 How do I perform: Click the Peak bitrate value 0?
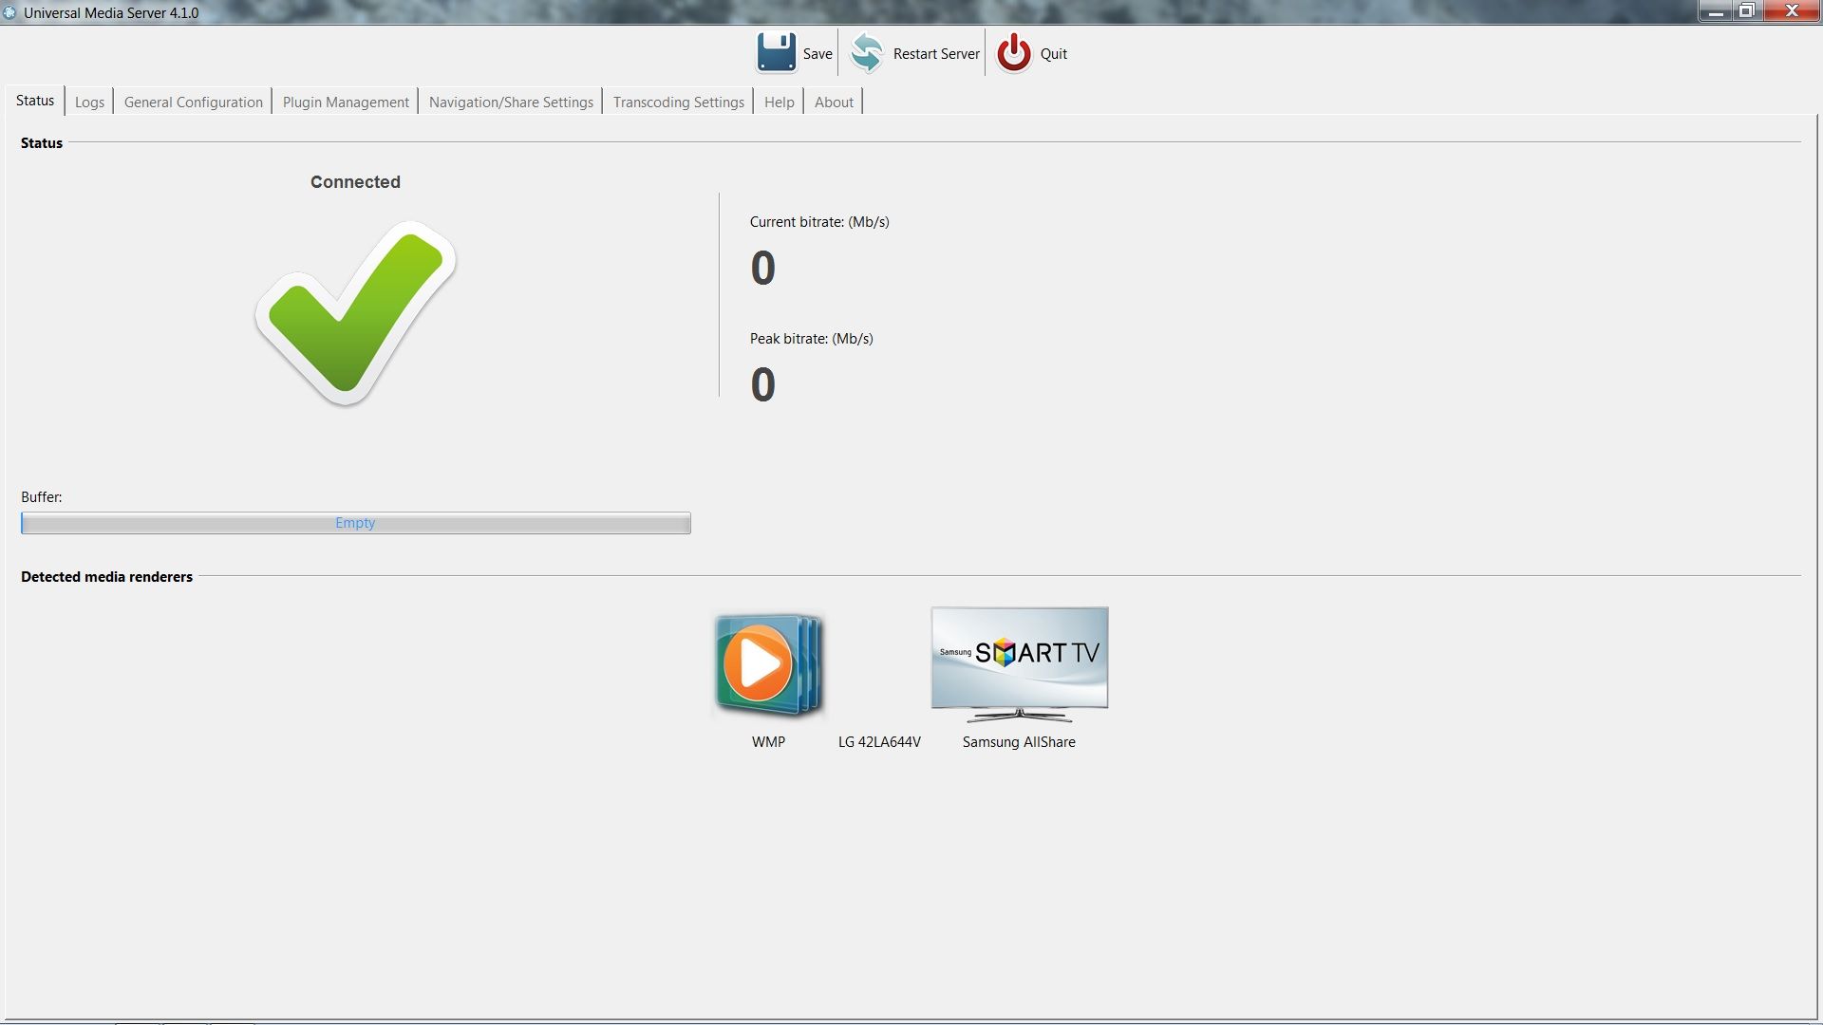[x=762, y=385]
